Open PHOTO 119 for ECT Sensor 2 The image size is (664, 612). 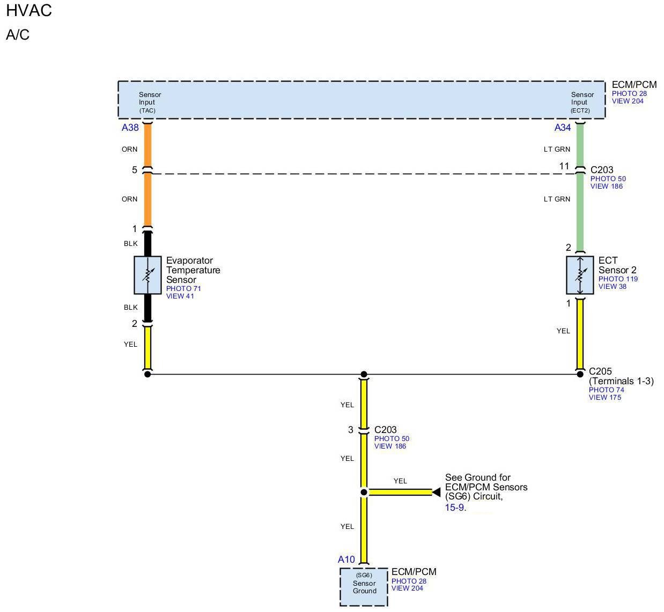[618, 279]
